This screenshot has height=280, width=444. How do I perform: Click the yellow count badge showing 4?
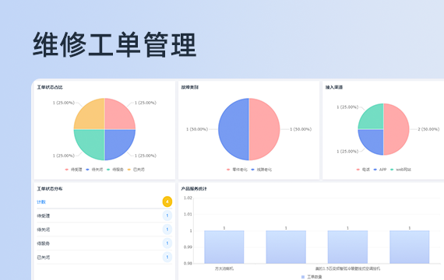click(x=167, y=201)
